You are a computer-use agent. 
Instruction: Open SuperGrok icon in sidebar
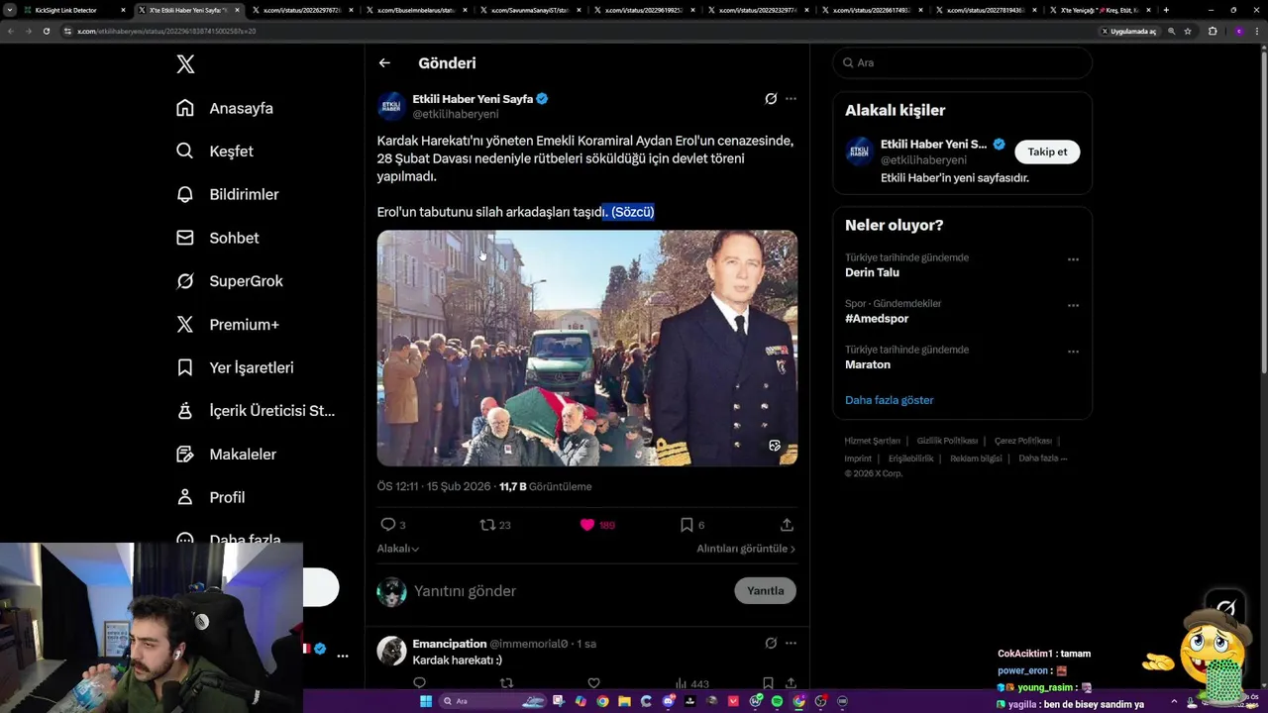185,281
